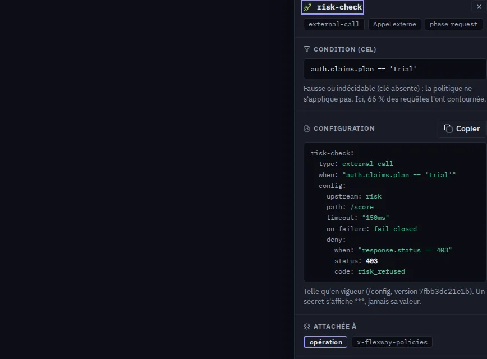This screenshot has width=487, height=359.
Task: Click the "CONFIGURATION" section heading
Action: click(344, 128)
